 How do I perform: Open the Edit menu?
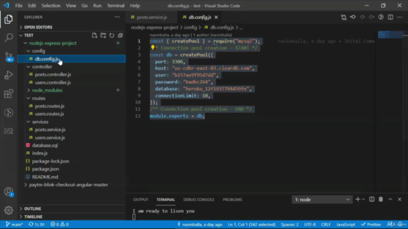[32, 6]
